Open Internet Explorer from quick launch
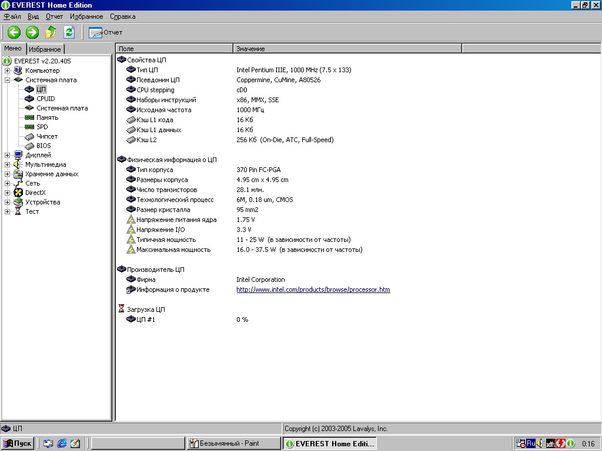This screenshot has height=451, width=602. [x=62, y=444]
